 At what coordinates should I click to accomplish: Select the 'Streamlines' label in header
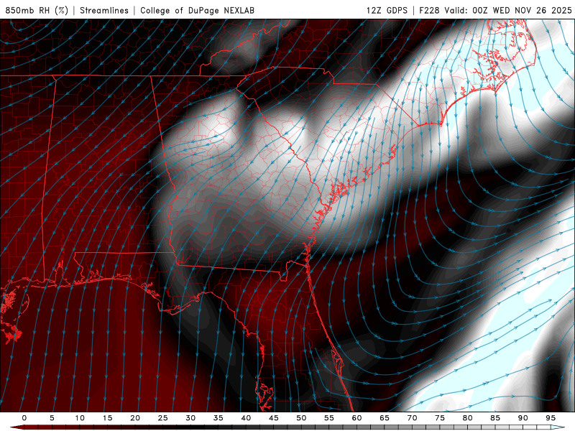tap(104, 10)
